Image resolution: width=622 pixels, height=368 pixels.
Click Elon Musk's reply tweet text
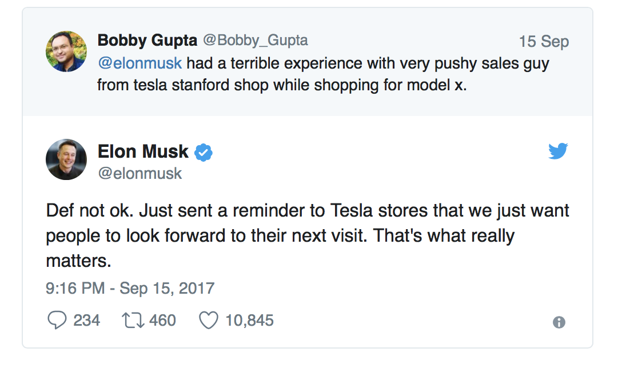tap(308, 235)
